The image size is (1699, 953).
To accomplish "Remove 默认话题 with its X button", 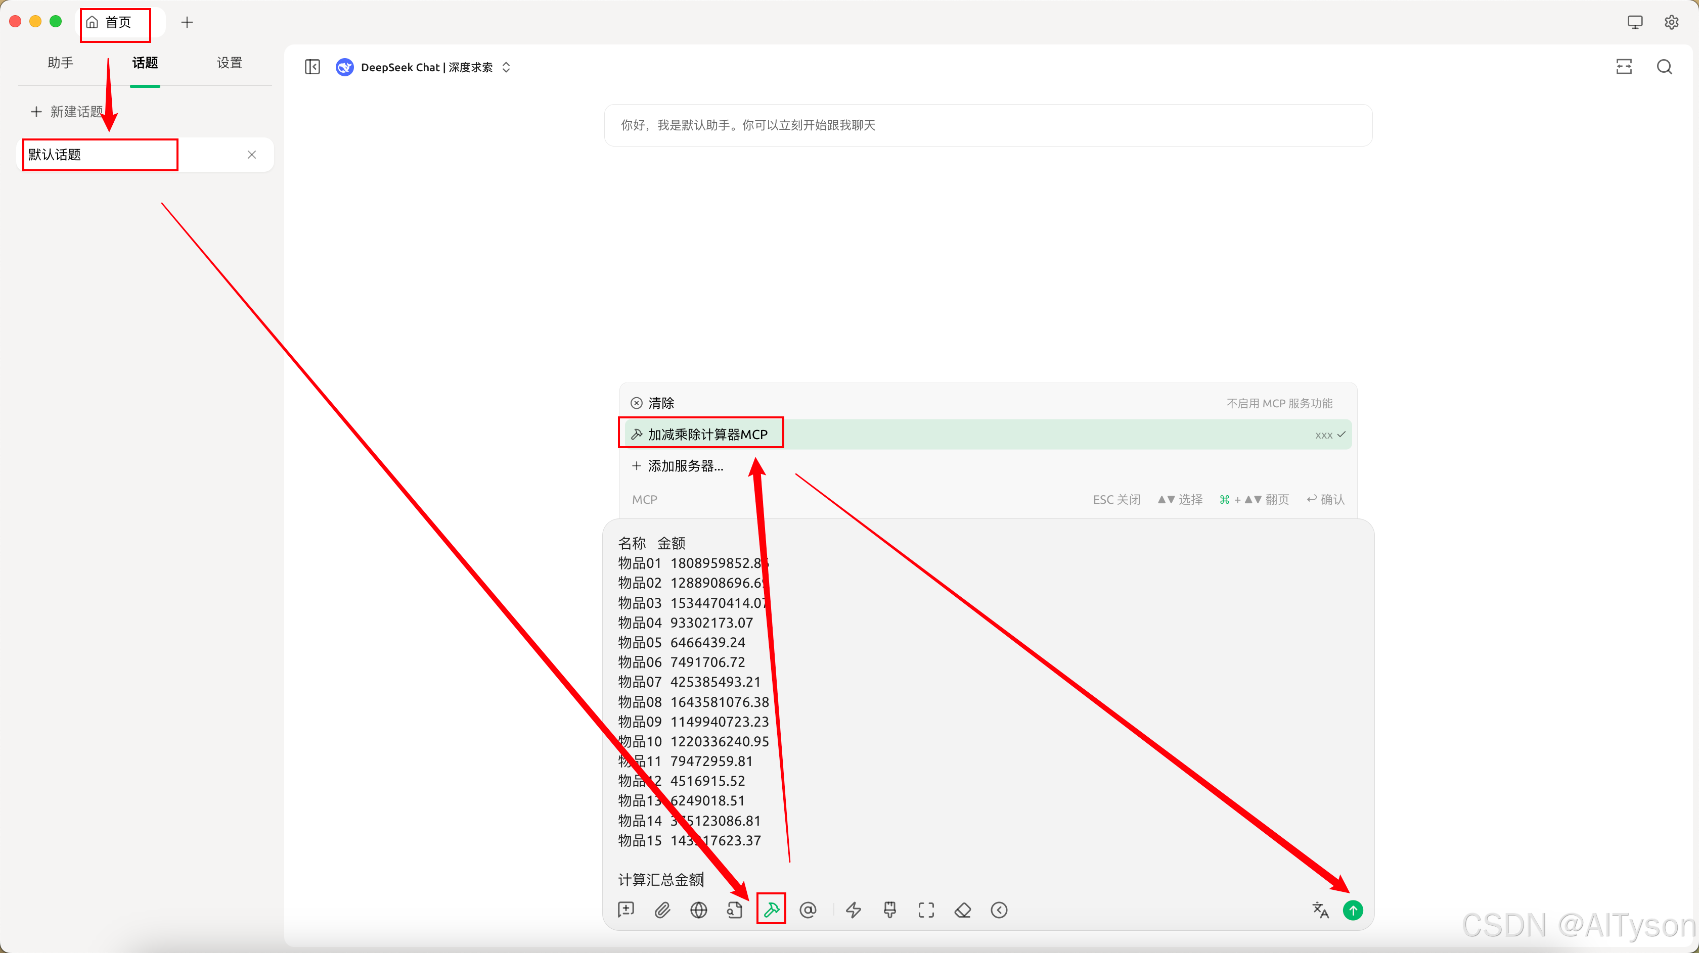I will 251,154.
